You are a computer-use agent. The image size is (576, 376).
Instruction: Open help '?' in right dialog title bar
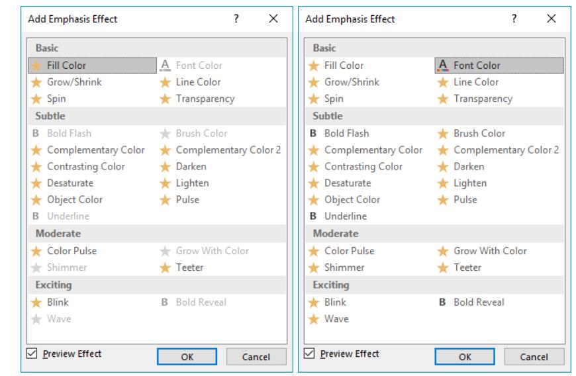pyautogui.click(x=514, y=19)
